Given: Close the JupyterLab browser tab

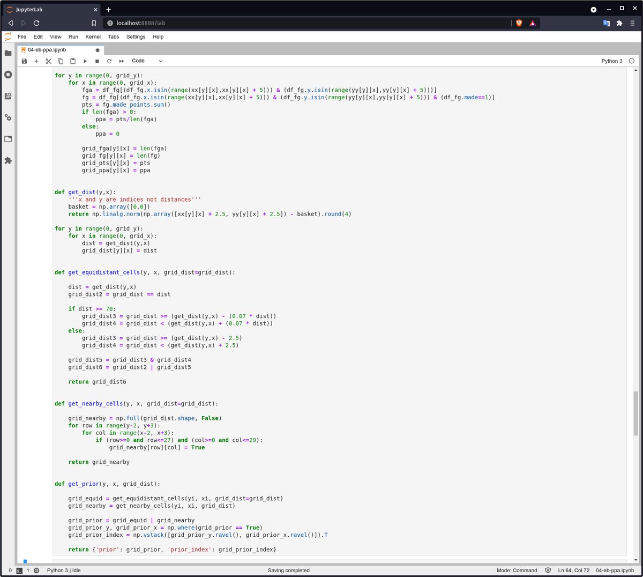Looking at the screenshot, I should click(96, 10).
